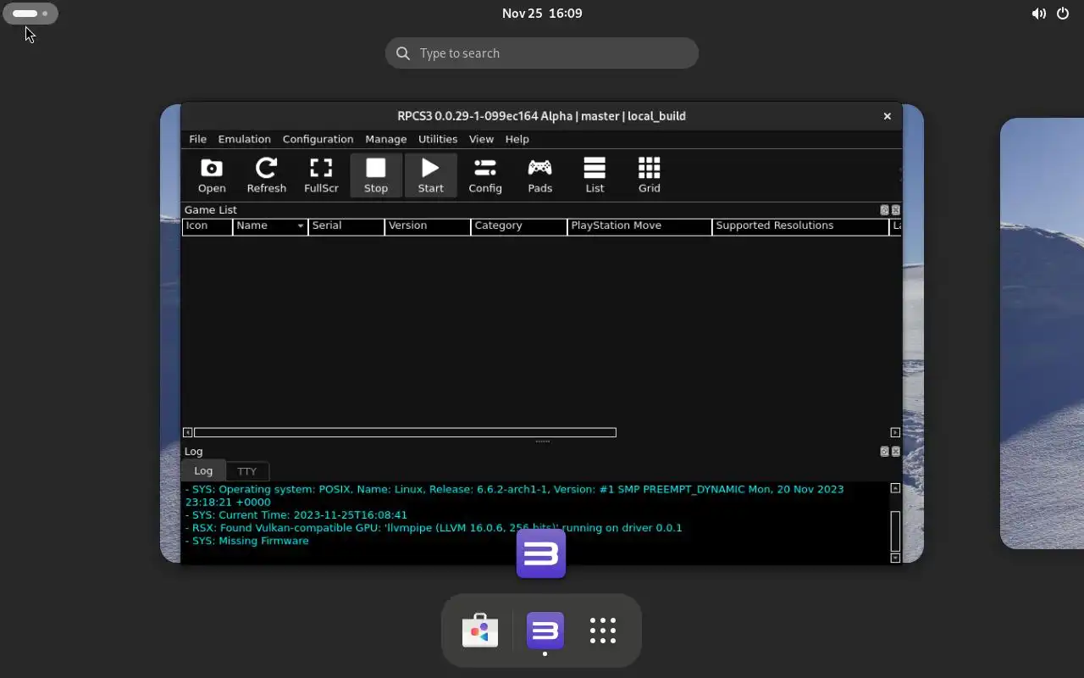Open the Utilities menu
Image resolution: width=1084 pixels, height=678 pixels.
point(438,139)
